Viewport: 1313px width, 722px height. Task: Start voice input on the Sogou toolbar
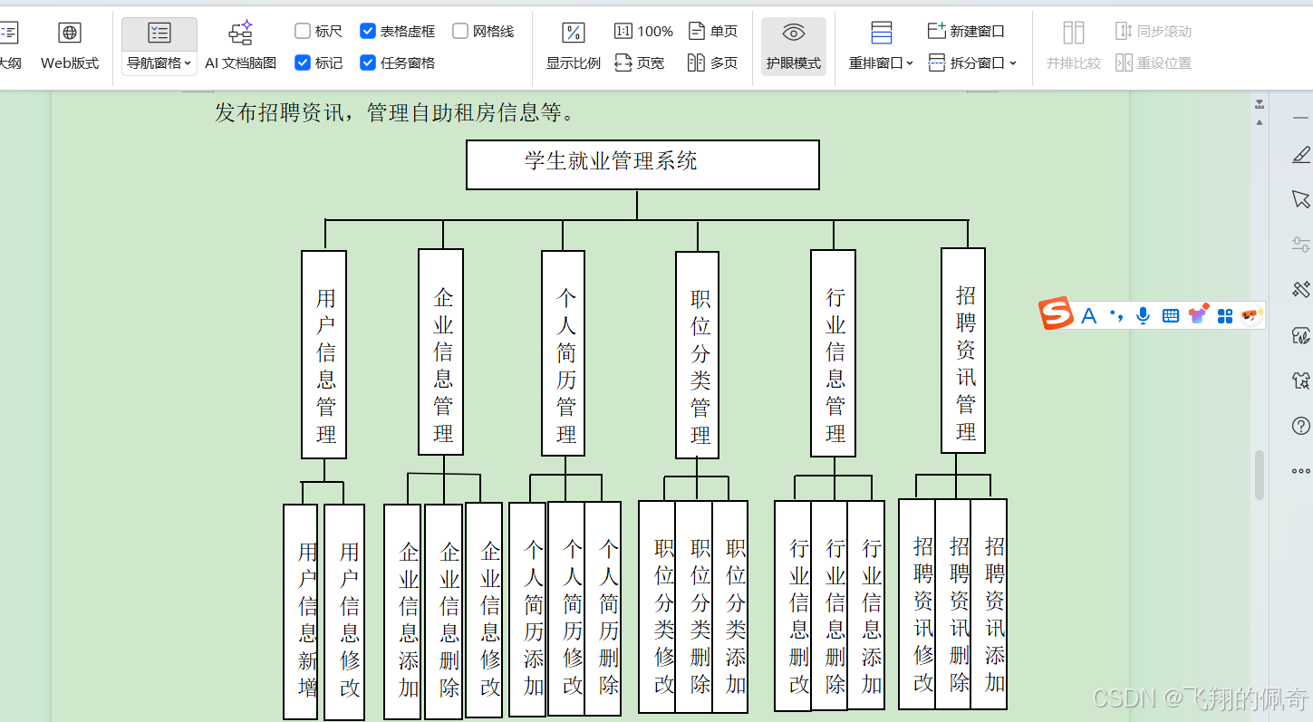(1143, 315)
